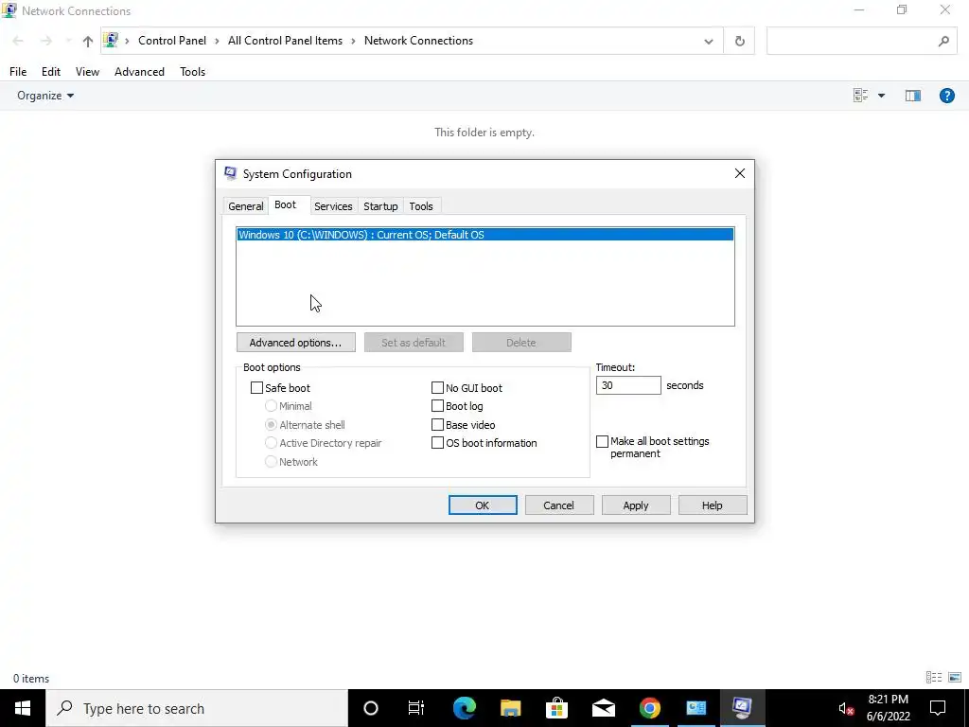The image size is (969, 727).
Task: Select the Minimal radio button
Action: click(271, 406)
